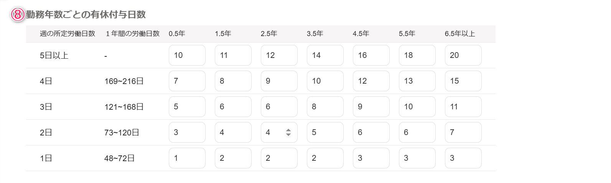Focus the 3日 3.5年 field showing 8
This screenshot has height=183, width=611.
click(x=325, y=107)
